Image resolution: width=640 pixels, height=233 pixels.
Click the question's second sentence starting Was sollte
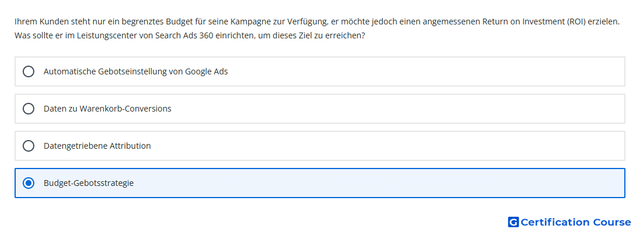click(190, 35)
